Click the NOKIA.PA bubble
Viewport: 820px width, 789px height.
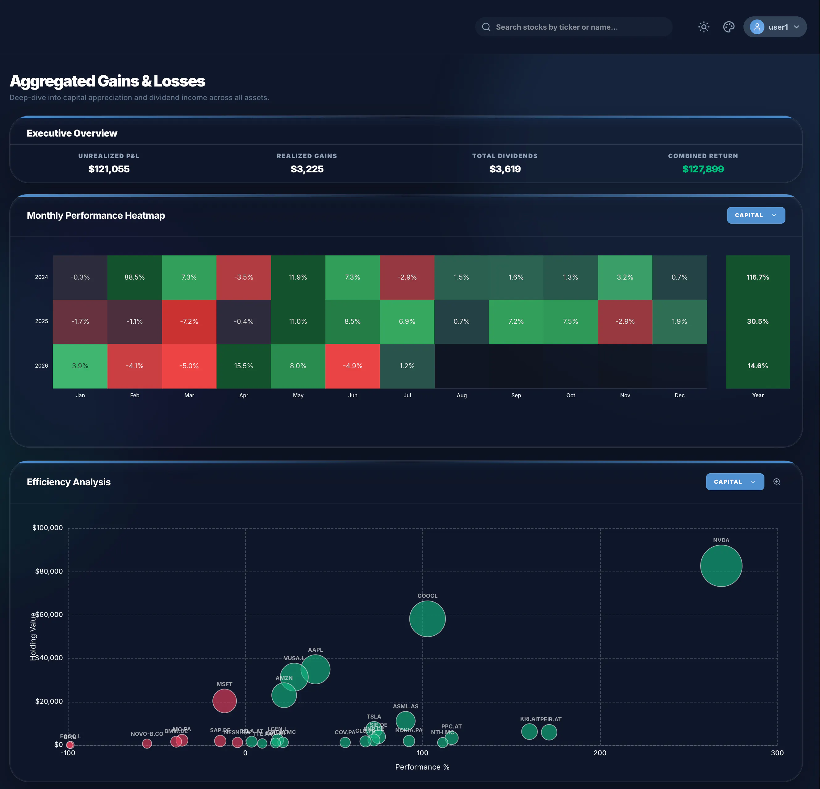409,741
